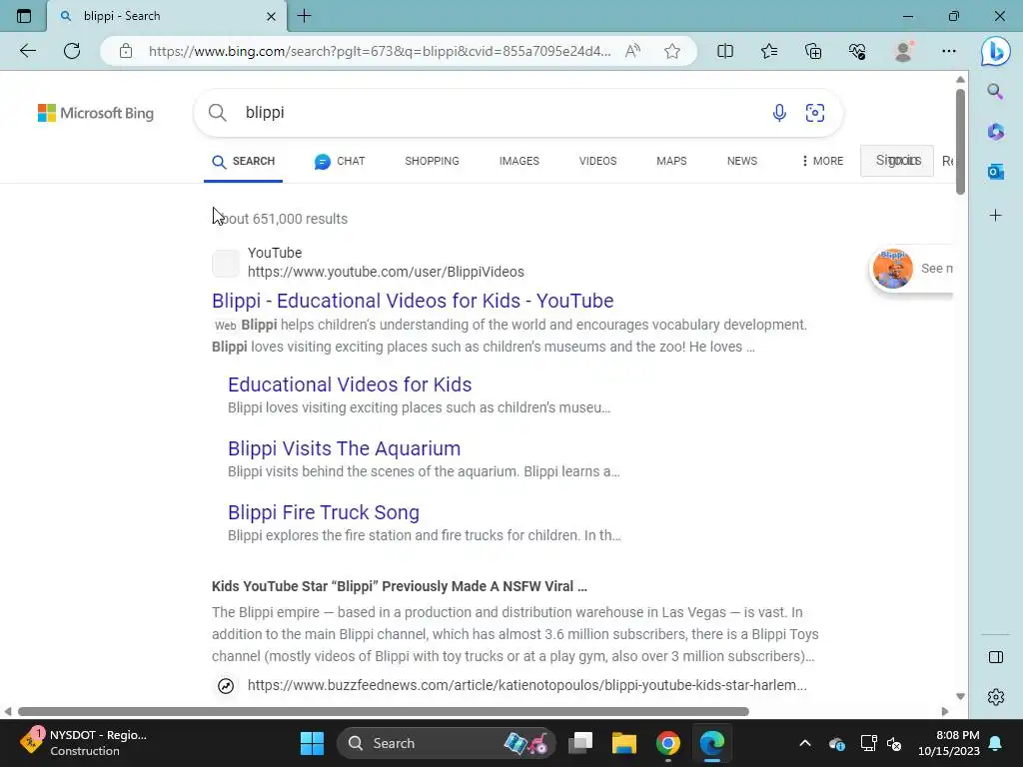
Task: Click the scroll right arrow
Action: coord(945,711)
